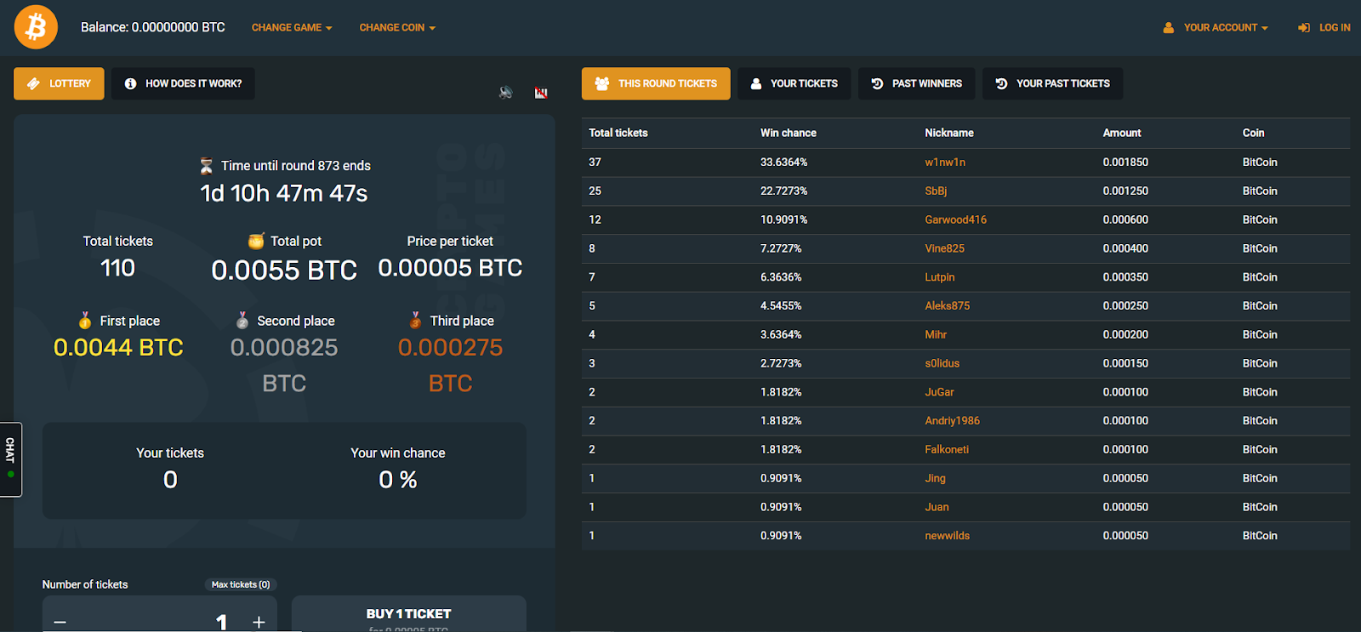Open the Chat side panel
1361x632 pixels.
[10, 459]
